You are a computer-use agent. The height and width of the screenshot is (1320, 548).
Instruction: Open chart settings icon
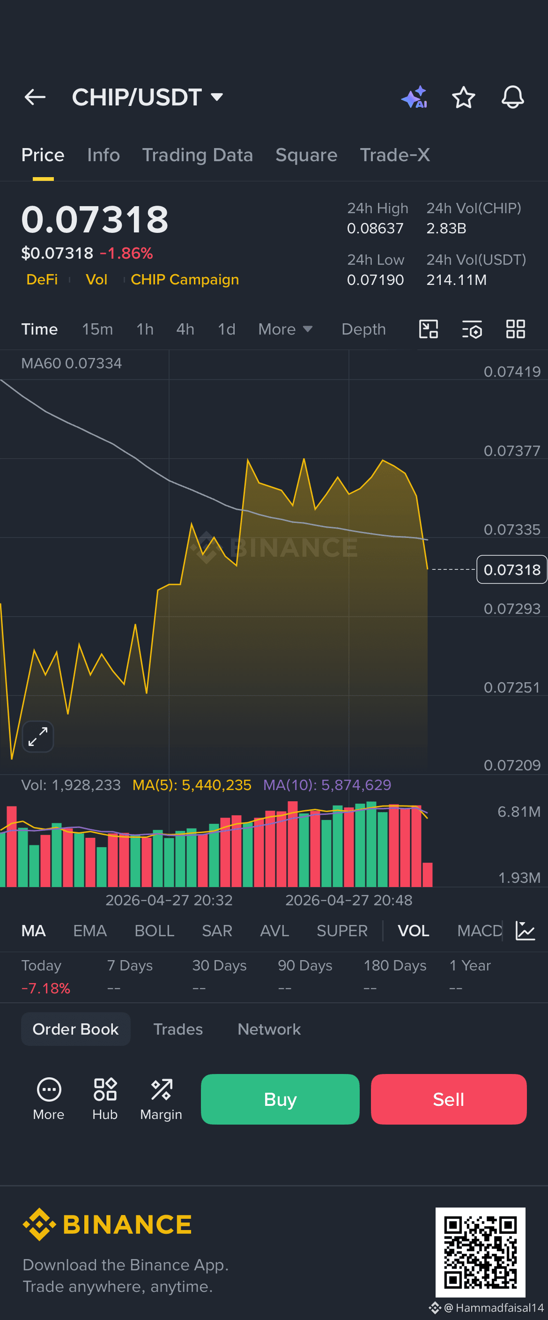point(472,329)
